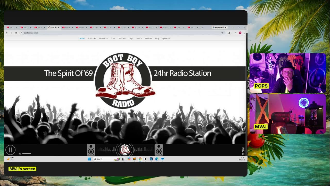Open the Presenters page
Viewport: 330px width, 186px height.
click(104, 38)
